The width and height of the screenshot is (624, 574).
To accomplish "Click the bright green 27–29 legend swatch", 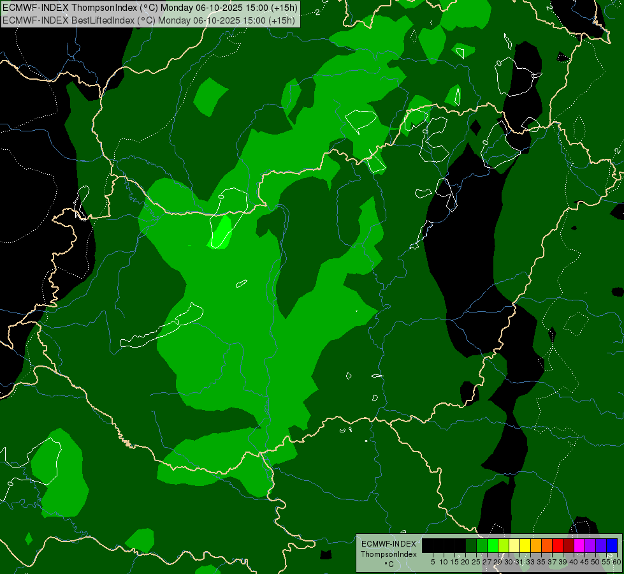I will [493, 546].
